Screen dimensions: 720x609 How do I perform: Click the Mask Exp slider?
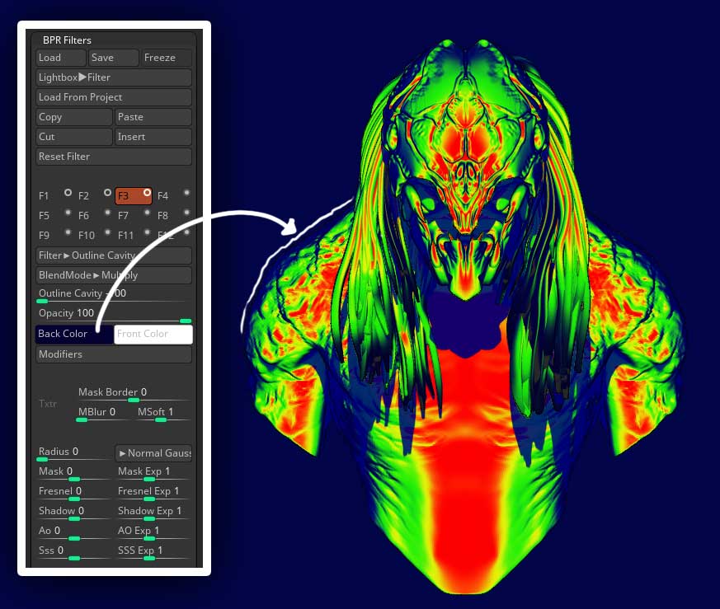click(x=153, y=473)
